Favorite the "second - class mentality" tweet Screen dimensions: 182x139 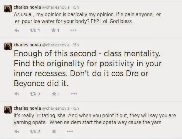click(x=53, y=94)
